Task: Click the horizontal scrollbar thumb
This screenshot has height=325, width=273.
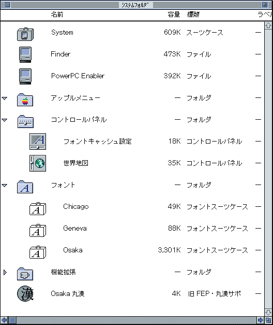Action: (x=12, y=320)
